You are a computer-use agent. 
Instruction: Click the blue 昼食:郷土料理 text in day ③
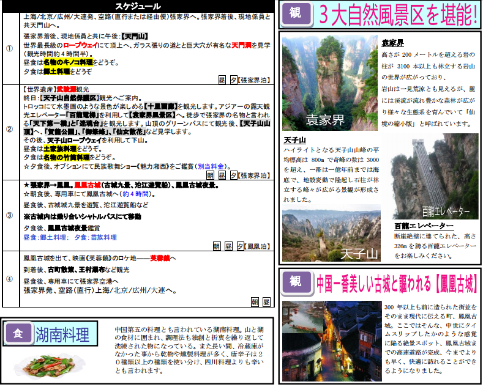tap(45, 237)
